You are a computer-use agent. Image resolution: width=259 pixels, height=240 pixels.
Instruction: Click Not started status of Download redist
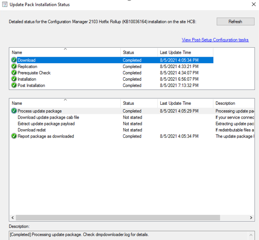(133, 130)
